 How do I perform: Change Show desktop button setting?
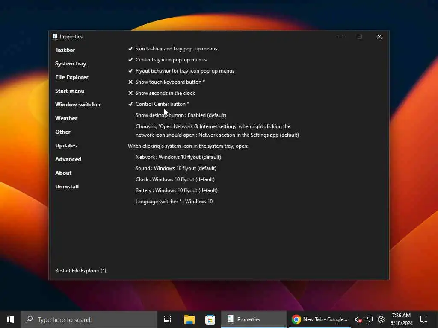(181, 115)
